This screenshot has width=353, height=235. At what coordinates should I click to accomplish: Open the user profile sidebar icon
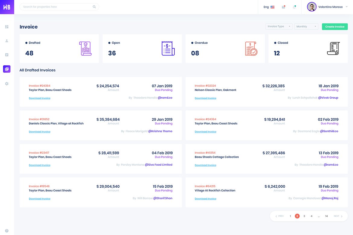pyautogui.click(x=7, y=41)
